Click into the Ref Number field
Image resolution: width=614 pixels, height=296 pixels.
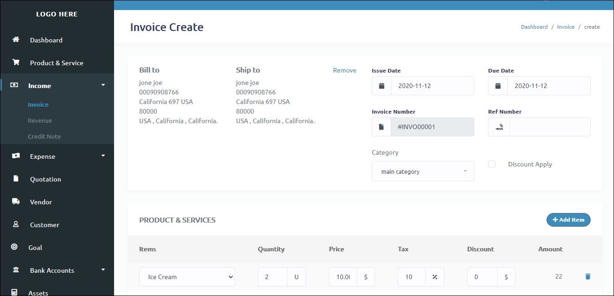click(x=550, y=127)
